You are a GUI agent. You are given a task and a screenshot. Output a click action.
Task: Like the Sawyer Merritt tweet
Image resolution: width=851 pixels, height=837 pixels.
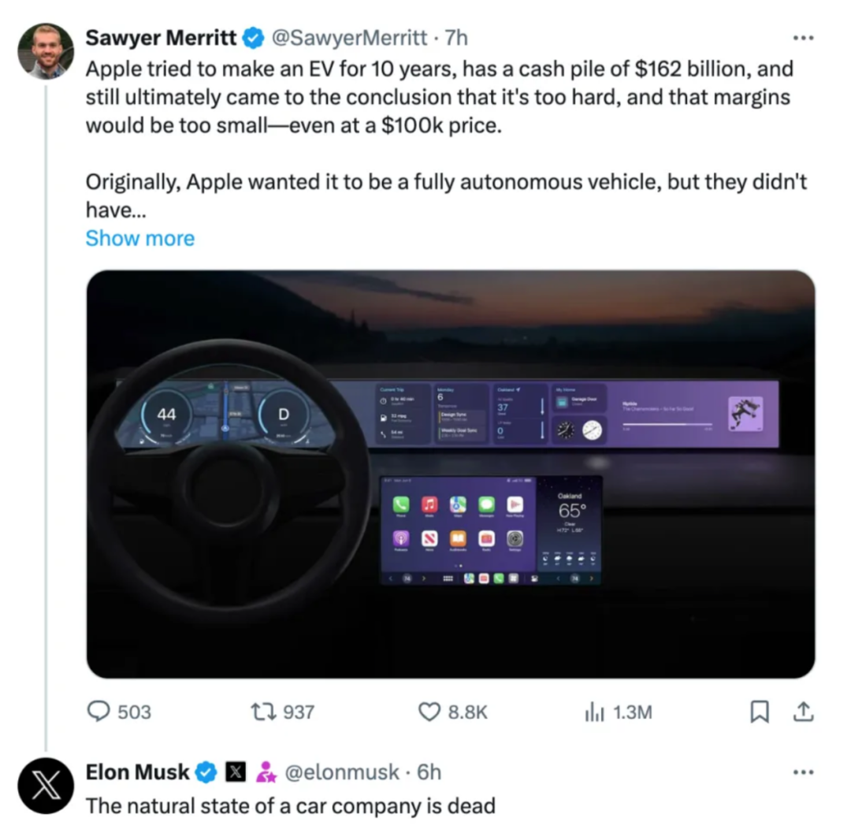click(429, 712)
